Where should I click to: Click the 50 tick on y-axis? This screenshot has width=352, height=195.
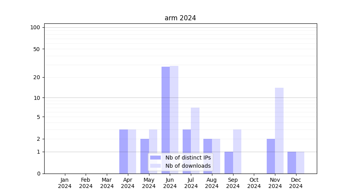pos(36,49)
